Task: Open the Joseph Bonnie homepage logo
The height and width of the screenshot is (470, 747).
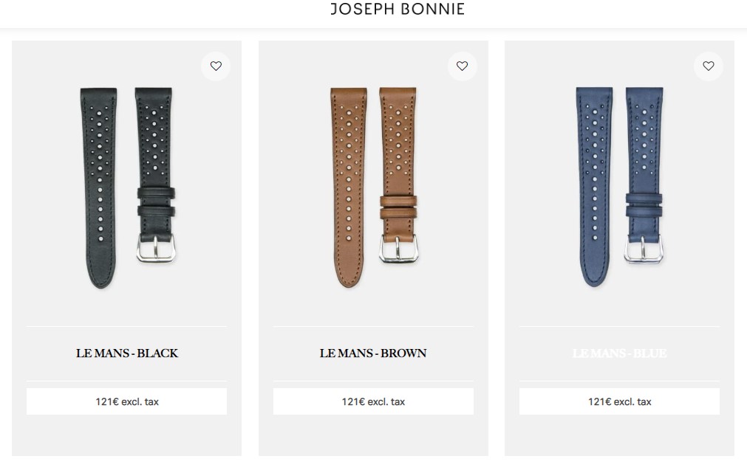Action: [398, 9]
